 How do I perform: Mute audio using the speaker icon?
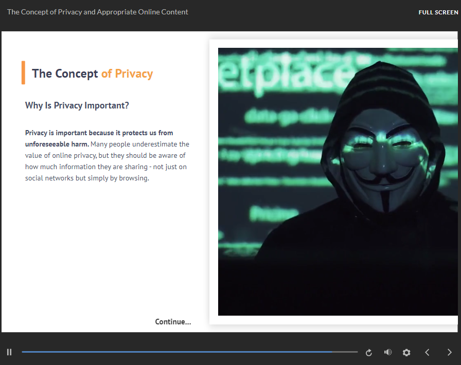coord(388,352)
